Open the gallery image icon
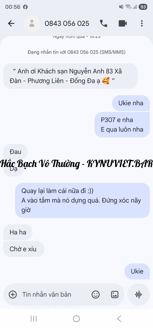The image size is (153, 328). [115, 294]
